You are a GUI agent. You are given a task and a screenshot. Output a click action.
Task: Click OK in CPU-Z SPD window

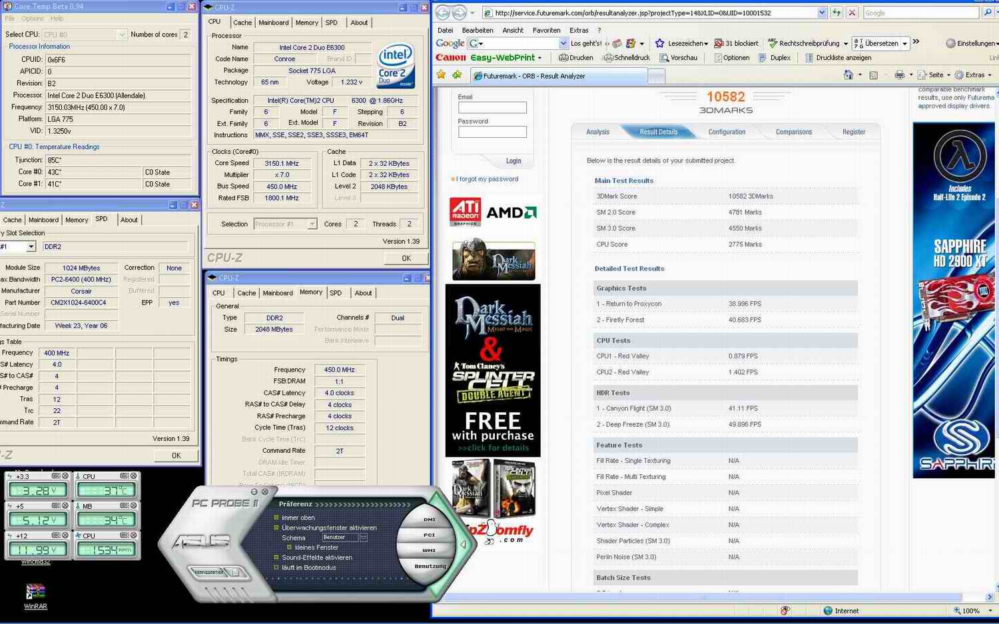[176, 456]
